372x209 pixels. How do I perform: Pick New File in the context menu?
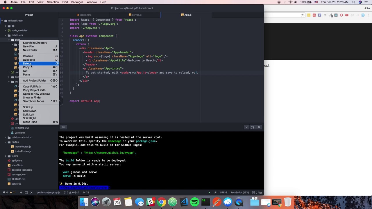pos(39,46)
